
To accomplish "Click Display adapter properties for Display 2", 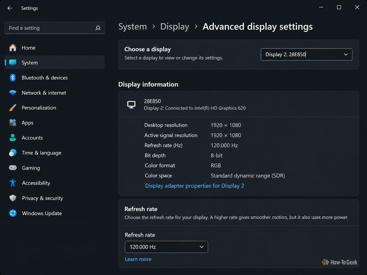I will pos(195,186).
